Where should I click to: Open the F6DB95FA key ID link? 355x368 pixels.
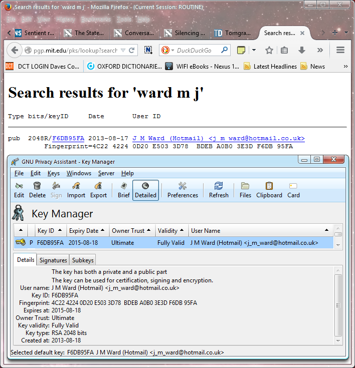(68, 138)
